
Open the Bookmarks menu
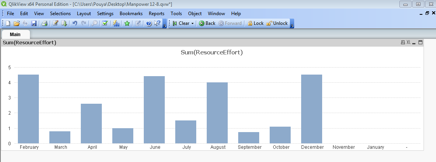click(131, 14)
